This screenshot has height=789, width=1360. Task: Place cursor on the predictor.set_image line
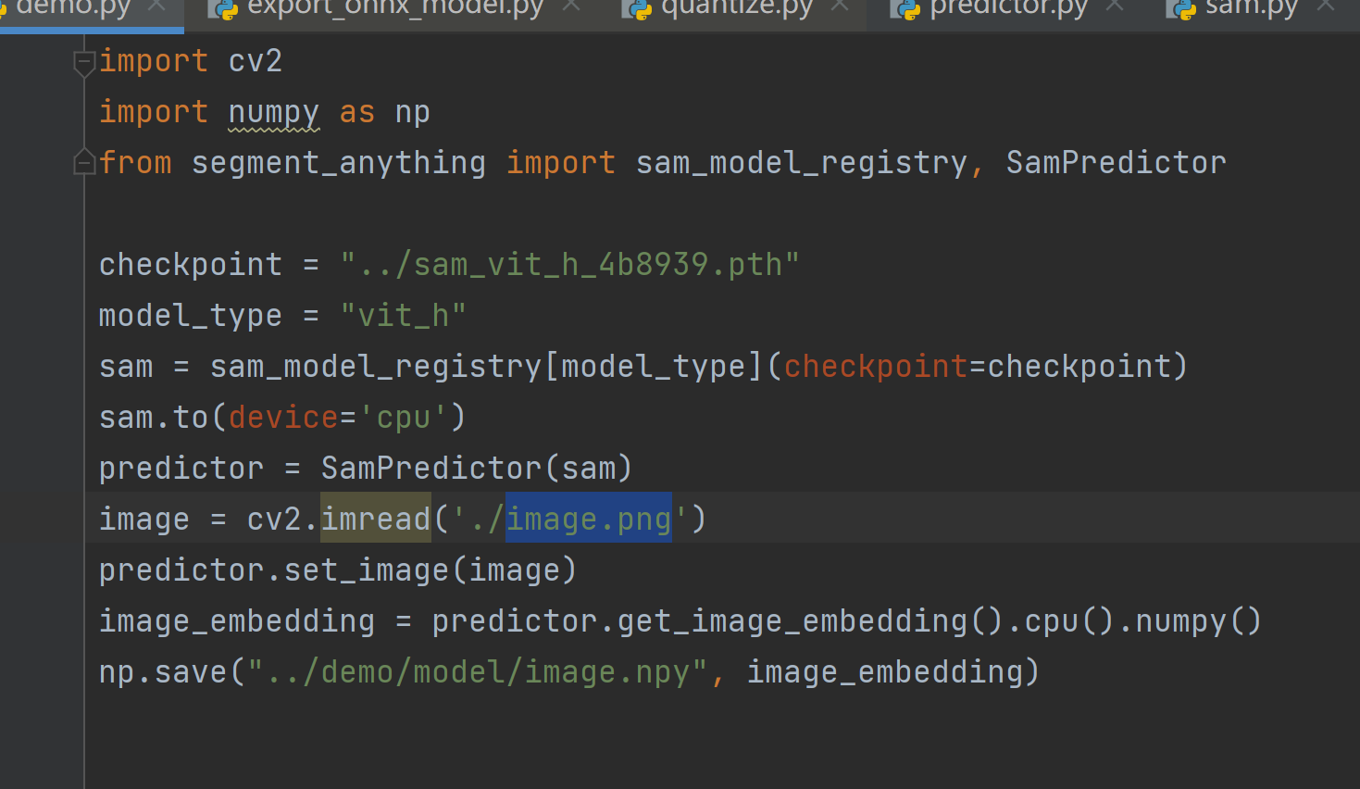point(337,570)
